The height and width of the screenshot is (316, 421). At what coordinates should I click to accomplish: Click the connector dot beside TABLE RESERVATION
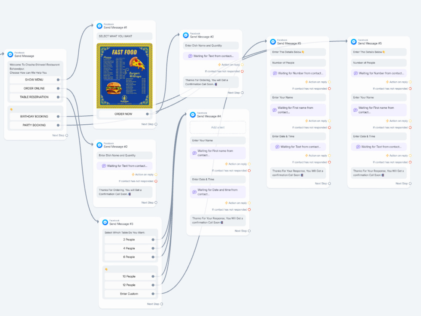click(58, 97)
